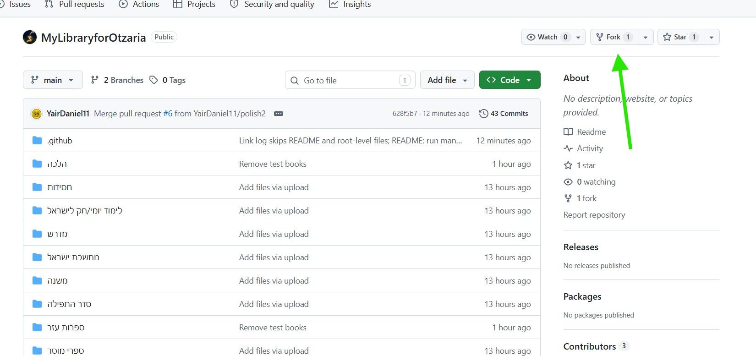Viewport: 756px width, 356px height.
Task: Open the main branch selector
Action: (x=53, y=80)
